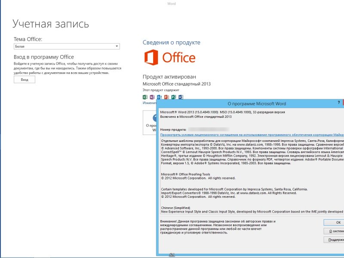This screenshot has height=258, width=344.
Task: Click the Word product icon
Action: click(181, 97)
